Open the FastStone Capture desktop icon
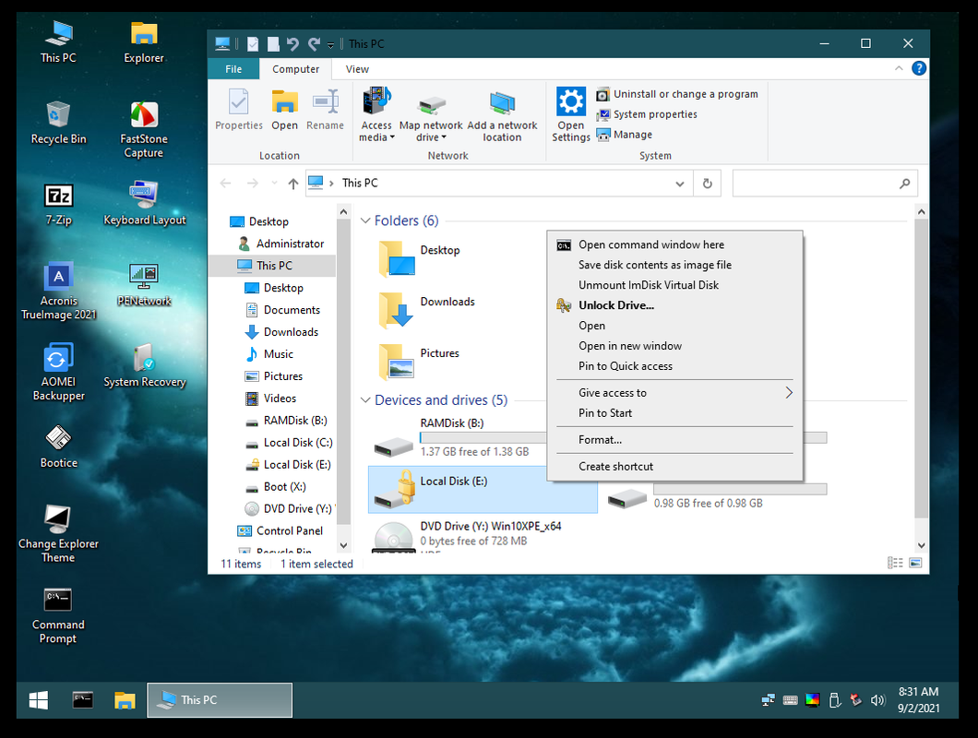This screenshot has width=978, height=738. tap(143, 129)
